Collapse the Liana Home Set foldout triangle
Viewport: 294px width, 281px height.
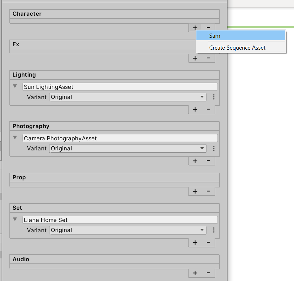click(15, 219)
